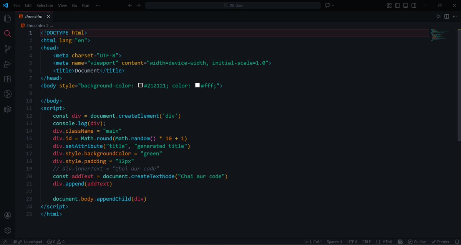The image size is (461, 245).
Task: Toggle the primary side bar
Action: (397, 5)
